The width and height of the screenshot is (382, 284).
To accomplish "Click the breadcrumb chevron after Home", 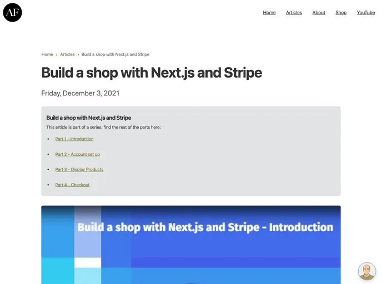I will click(x=57, y=54).
